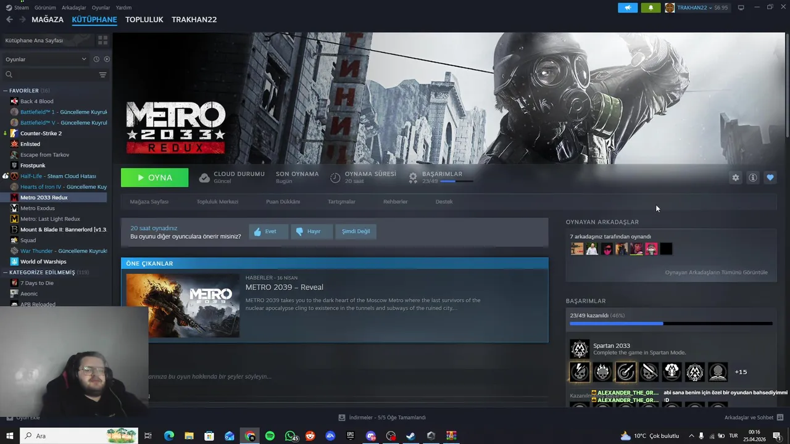This screenshot has height=444, width=790.
Task: Open File Explorer from the taskbar
Action: tap(189, 436)
